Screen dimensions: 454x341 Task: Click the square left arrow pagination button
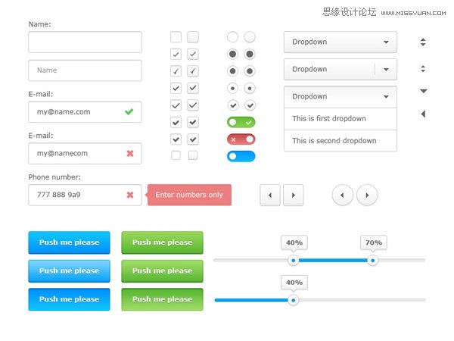270,196
